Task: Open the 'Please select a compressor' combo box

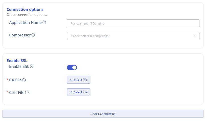Action: click(131, 36)
